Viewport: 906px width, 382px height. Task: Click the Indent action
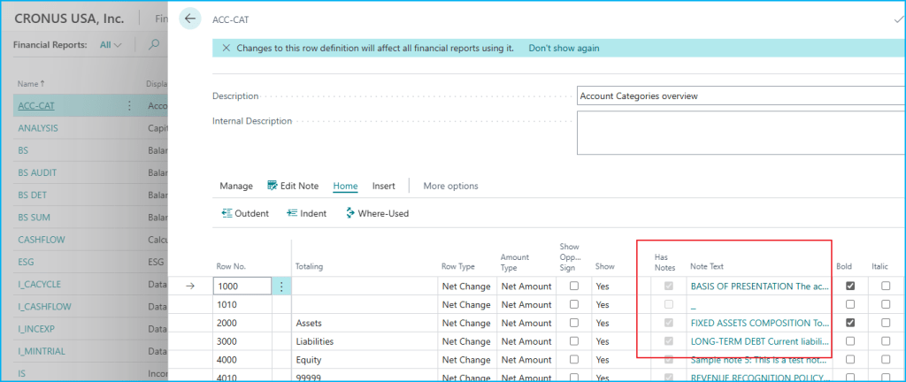point(302,213)
